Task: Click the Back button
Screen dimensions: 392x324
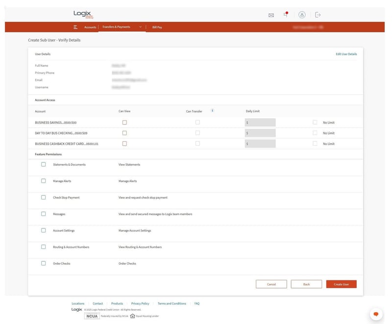Action: point(306,284)
